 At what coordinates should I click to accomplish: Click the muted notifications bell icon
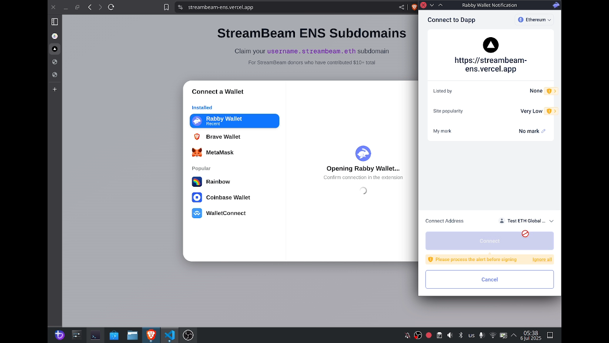pos(407,335)
